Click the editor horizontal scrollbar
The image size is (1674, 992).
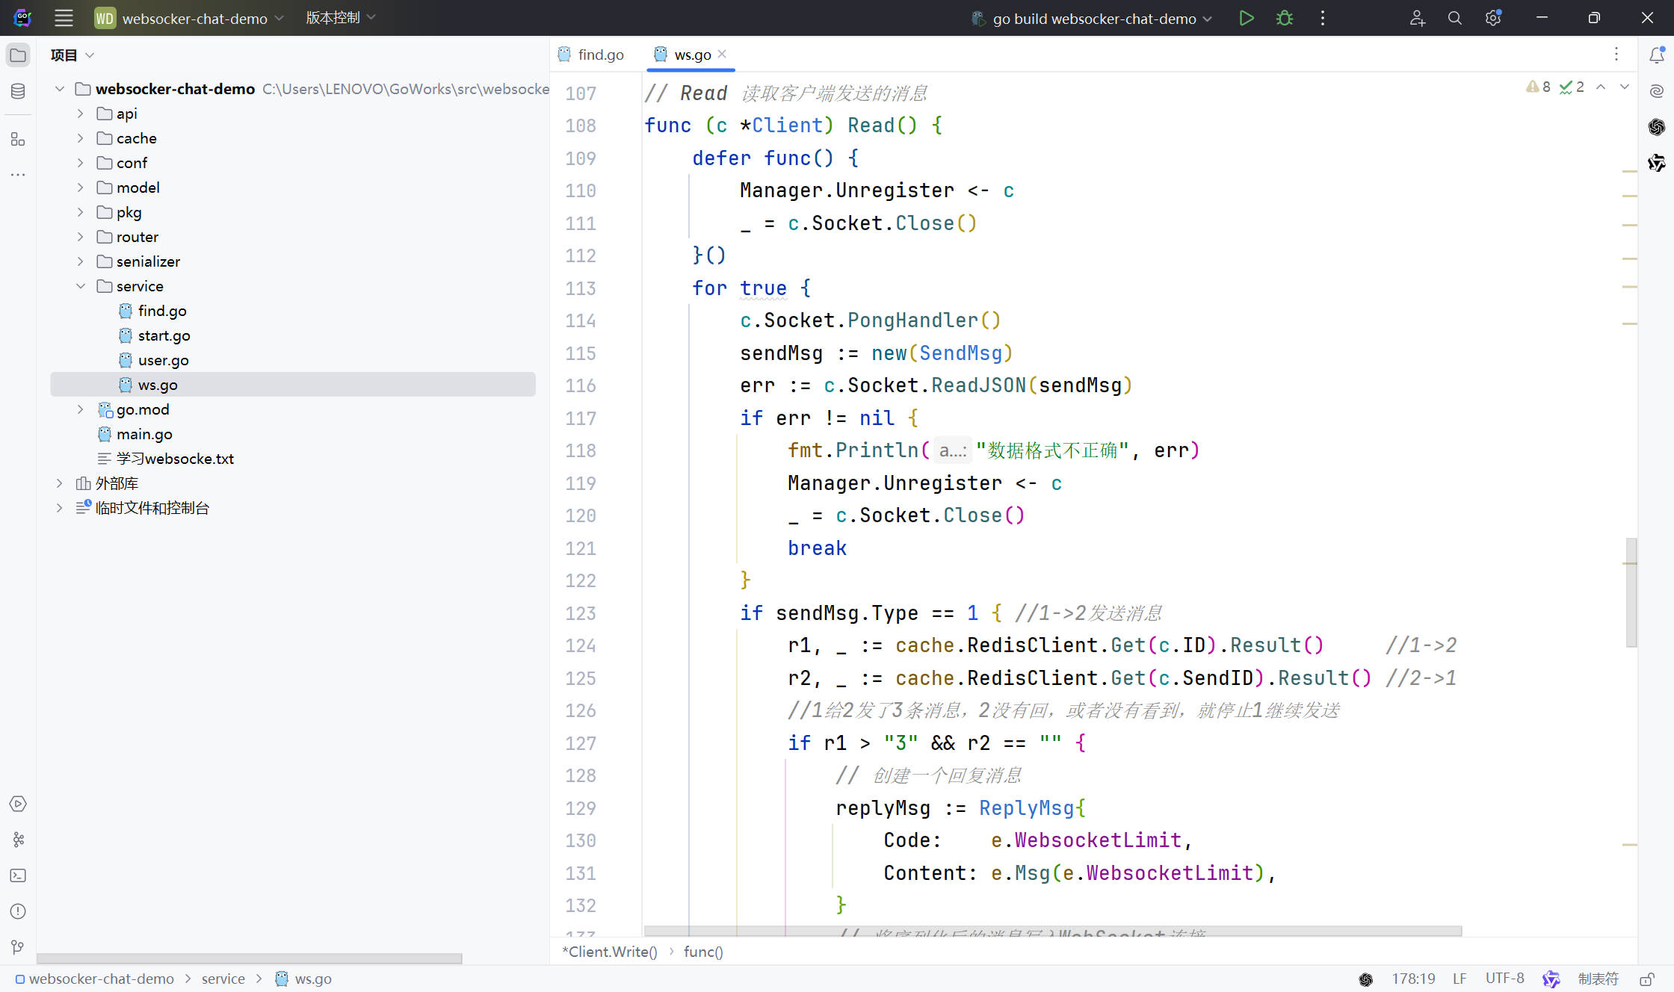(1053, 931)
